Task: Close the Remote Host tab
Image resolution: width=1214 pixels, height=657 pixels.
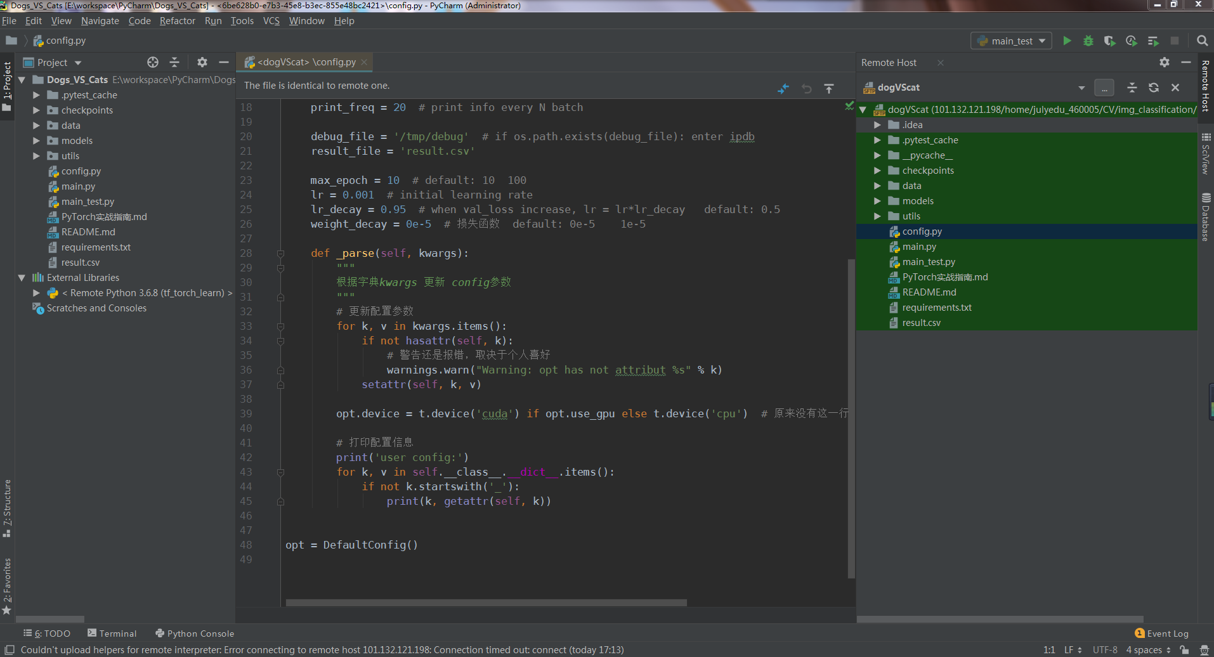Action: [941, 63]
